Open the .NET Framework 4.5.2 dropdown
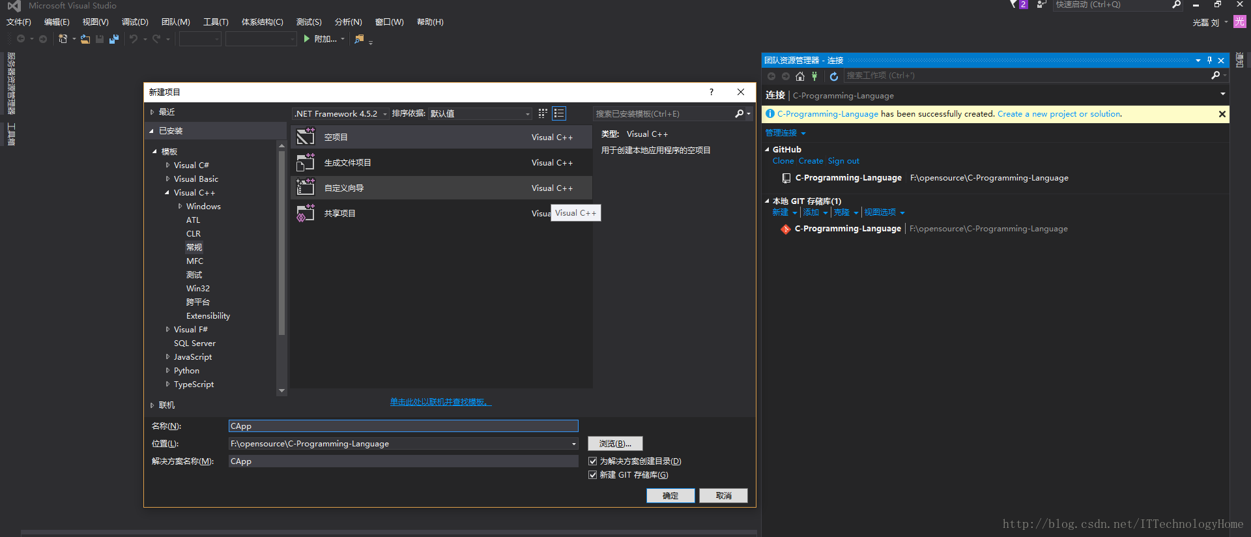This screenshot has width=1251, height=537. 341,113
